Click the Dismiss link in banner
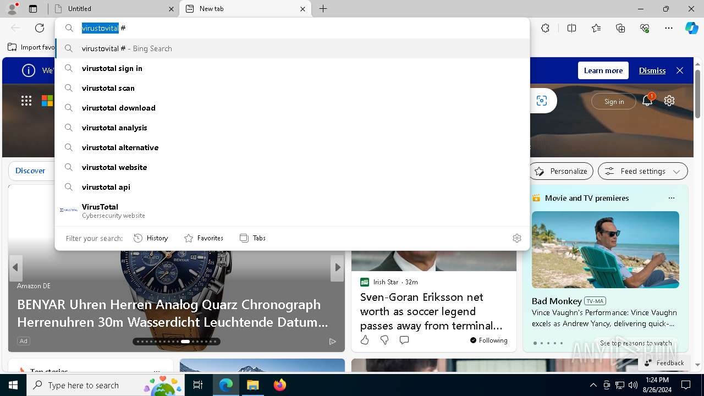Viewport: 704px width, 396px height. coord(652,70)
